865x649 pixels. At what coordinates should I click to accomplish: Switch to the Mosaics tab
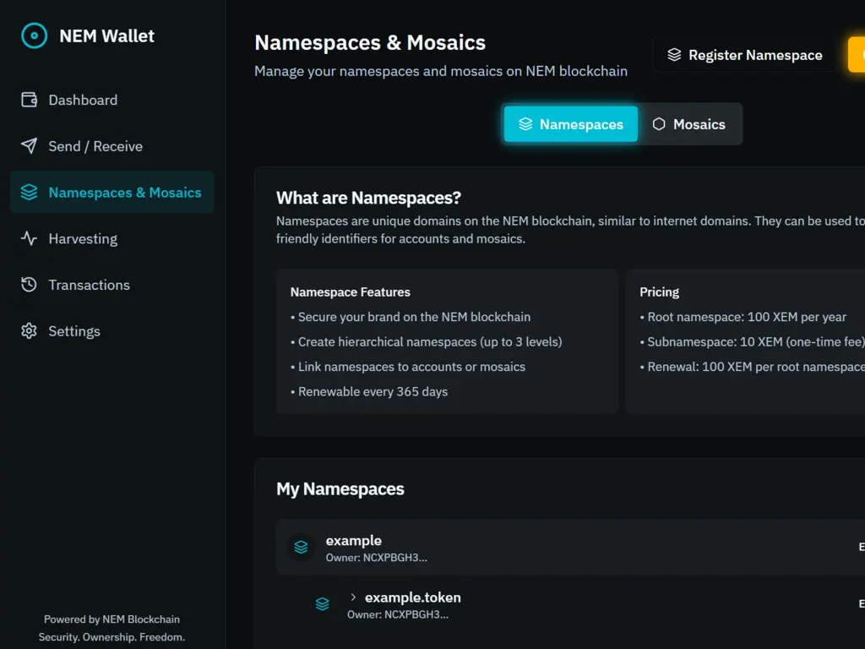tap(688, 124)
